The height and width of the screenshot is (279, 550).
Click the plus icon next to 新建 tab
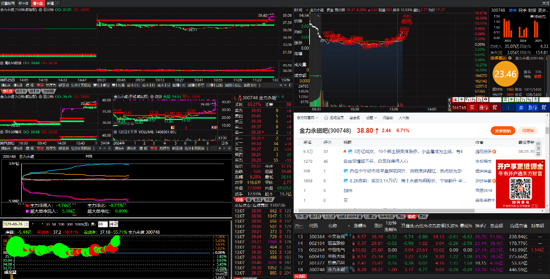(57, 3)
